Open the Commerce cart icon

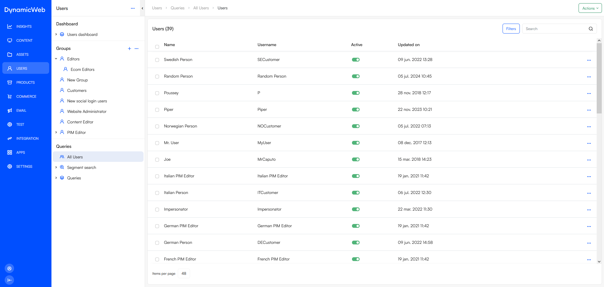[x=10, y=97]
